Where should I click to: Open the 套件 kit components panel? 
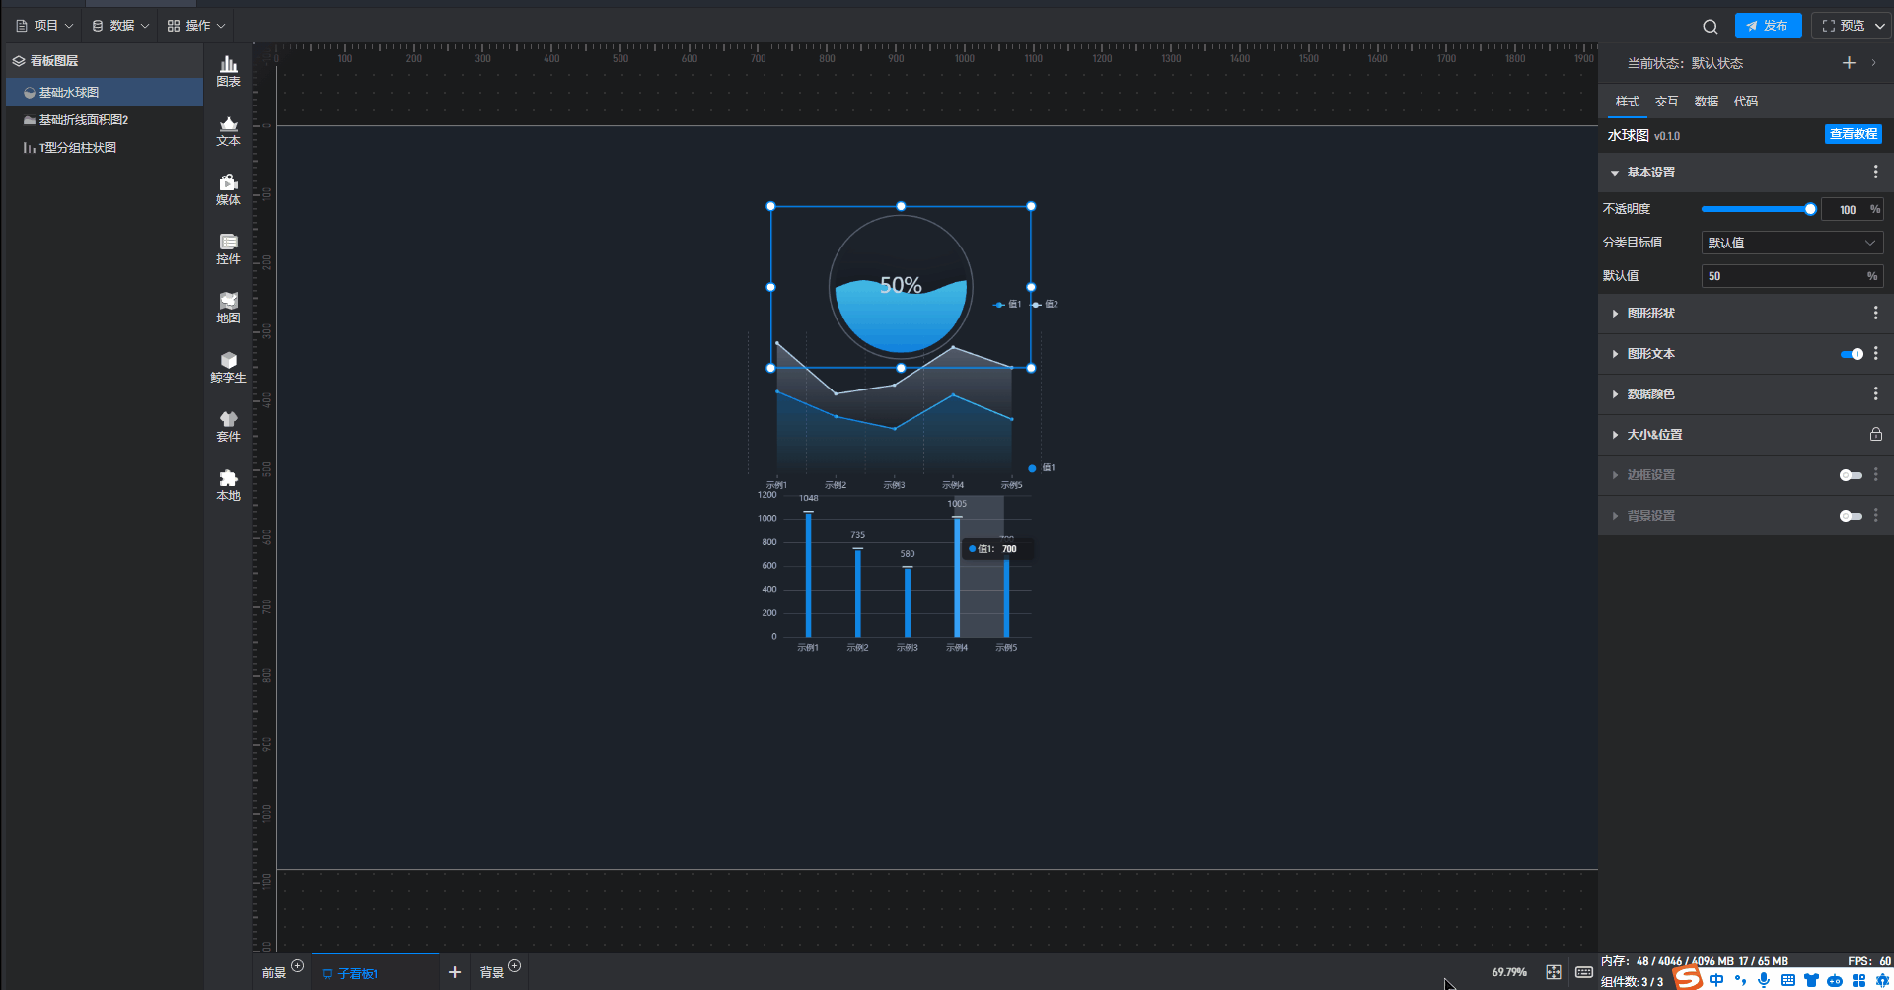coord(228,426)
